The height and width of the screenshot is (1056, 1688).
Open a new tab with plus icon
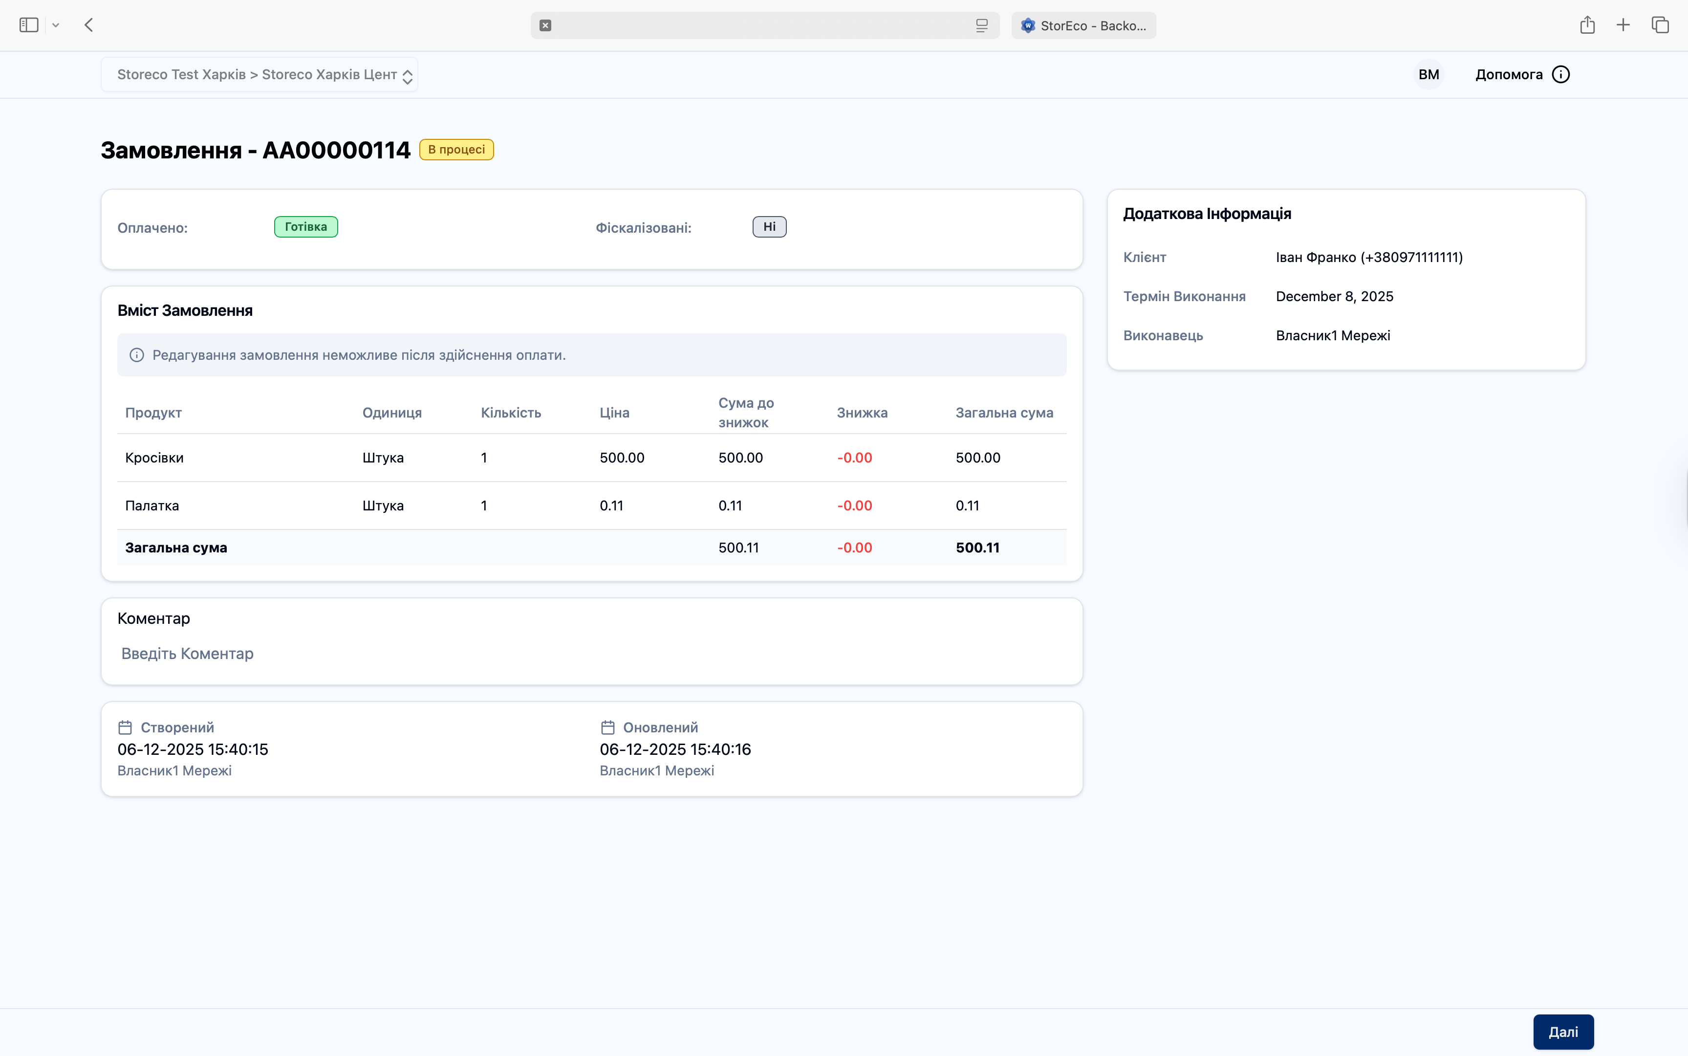[1623, 25]
